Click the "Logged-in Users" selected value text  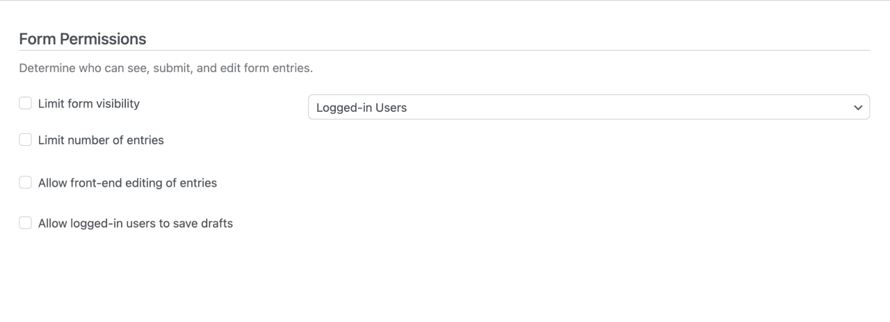pyautogui.click(x=362, y=108)
